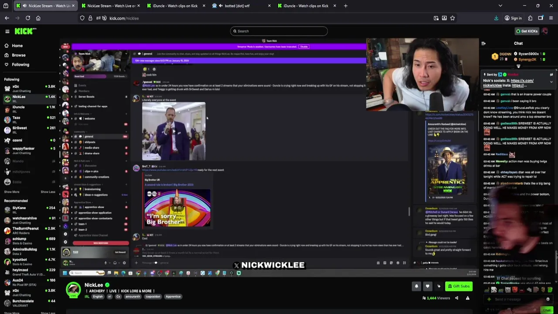Open Burchocolate VALORANT channel
Image resolution: width=558 pixels, height=314 pixels.
pyautogui.click(x=30, y=303)
